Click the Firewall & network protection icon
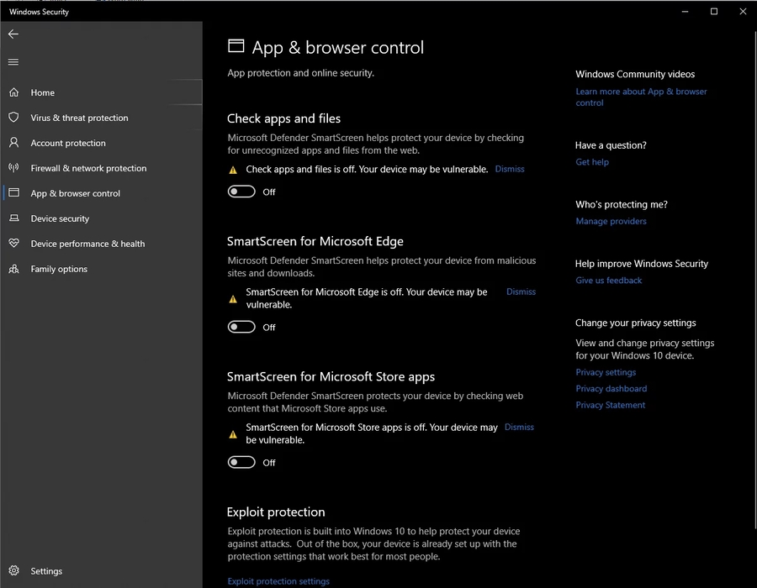The height and width of the screenshot is (588, 757). (x=13, y=168)
